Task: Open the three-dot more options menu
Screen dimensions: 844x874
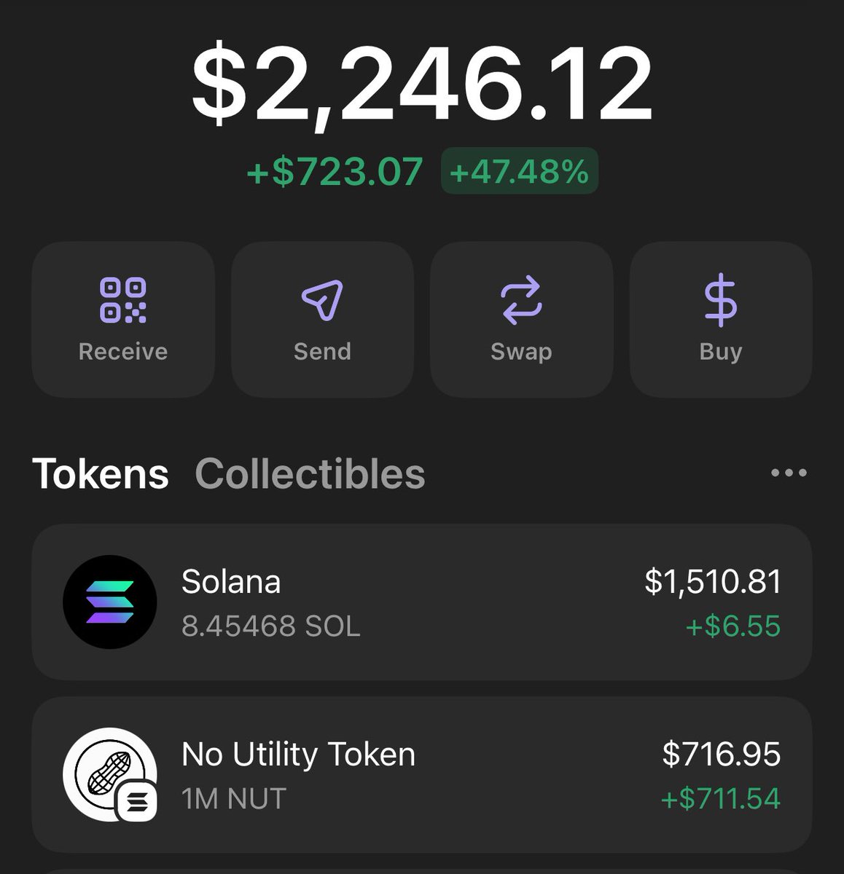Action: 789,473
